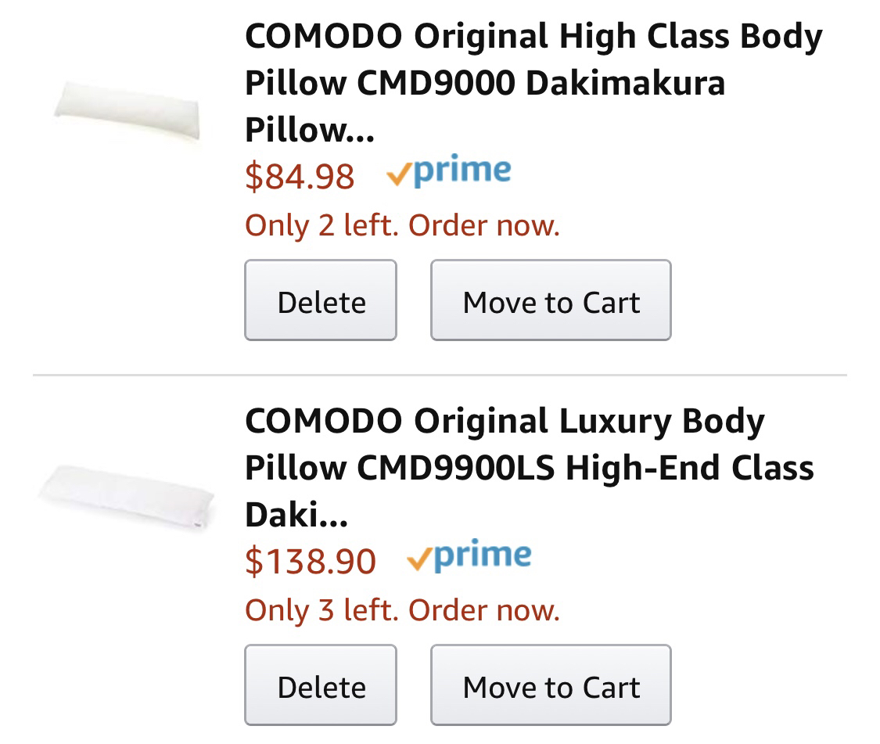Click the 'Only 2 left. Order now.' message

click(x=402, y=225)
